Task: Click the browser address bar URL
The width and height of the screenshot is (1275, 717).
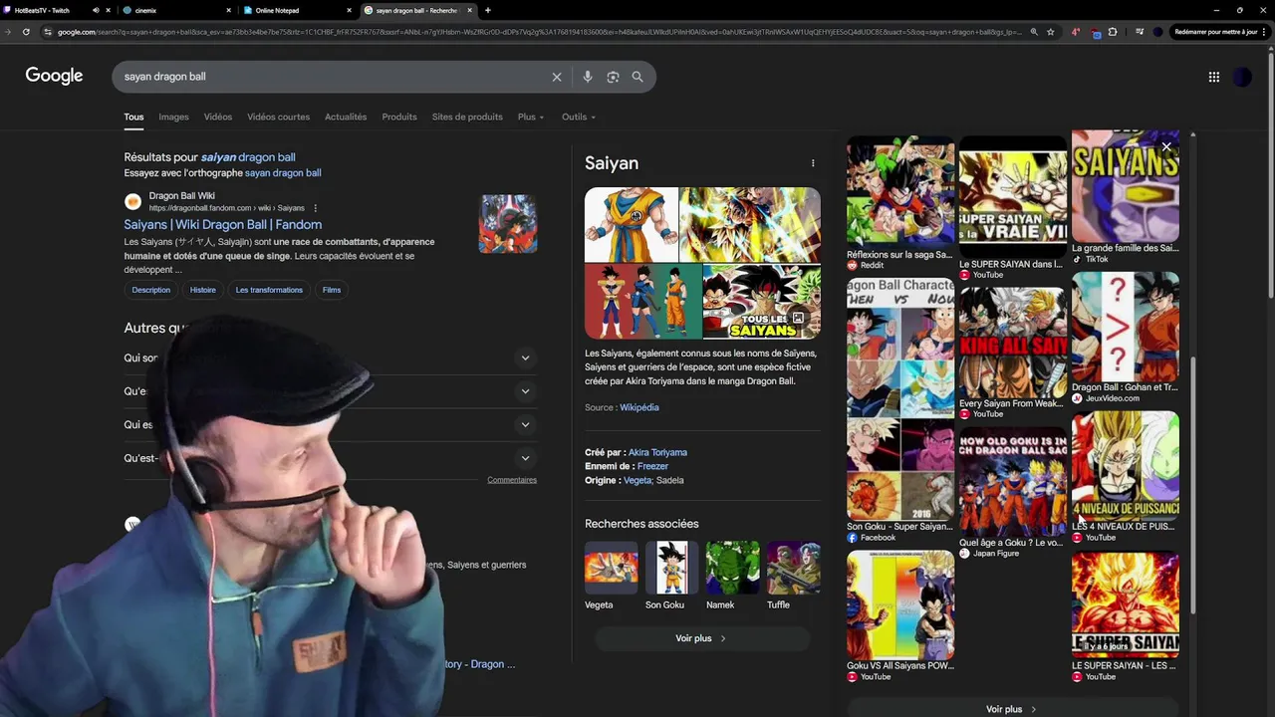Action: point(538,32)
